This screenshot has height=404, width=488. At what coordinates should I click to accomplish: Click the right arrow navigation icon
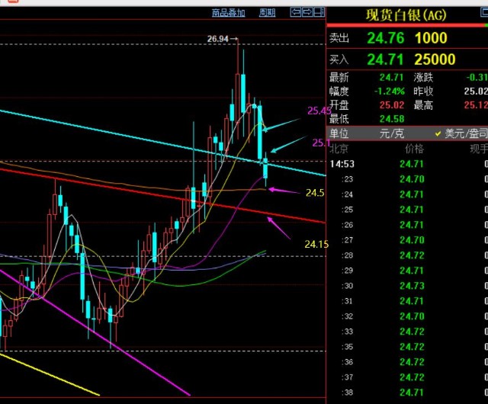tap(303, 13)
